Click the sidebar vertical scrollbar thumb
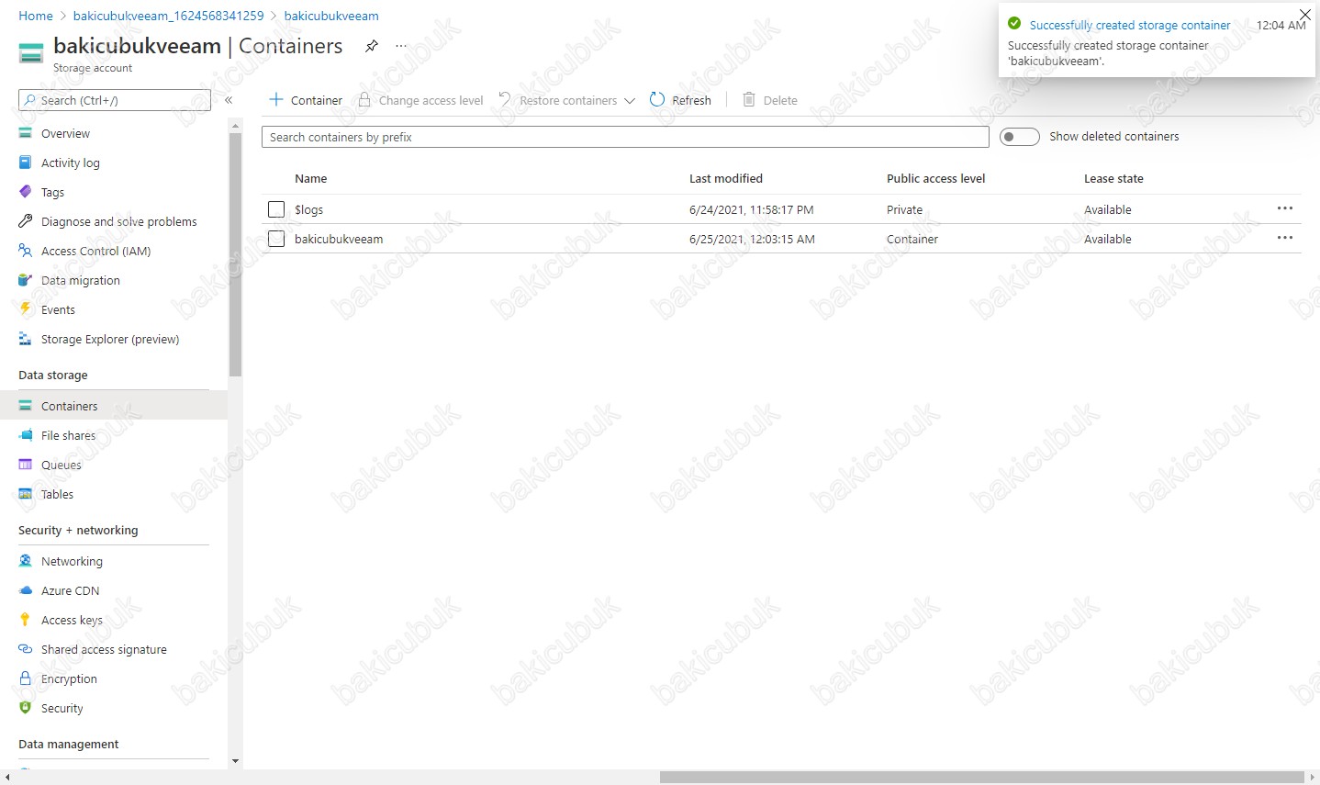The height and width of the screenshot is (785, 1320). pyautogui.click(x=236, y=254)
